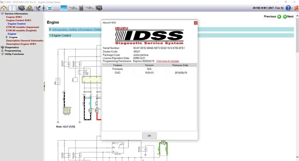Click the Release Date column header

tap(180, 65)
